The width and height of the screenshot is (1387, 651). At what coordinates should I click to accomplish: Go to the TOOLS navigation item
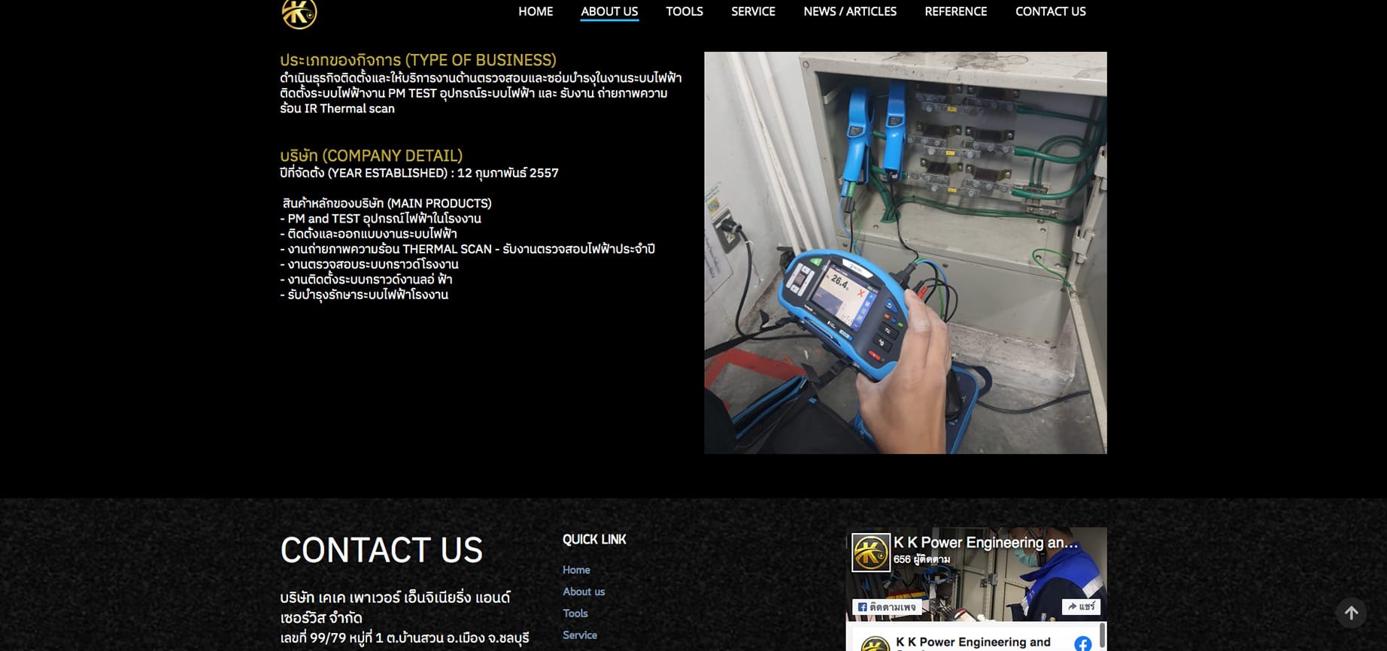point(684,11)
